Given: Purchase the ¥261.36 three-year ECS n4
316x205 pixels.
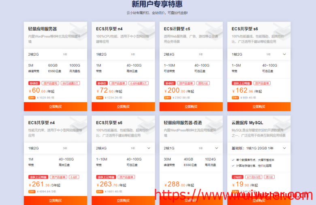Looking at the screenshot, I should point(55,200).
